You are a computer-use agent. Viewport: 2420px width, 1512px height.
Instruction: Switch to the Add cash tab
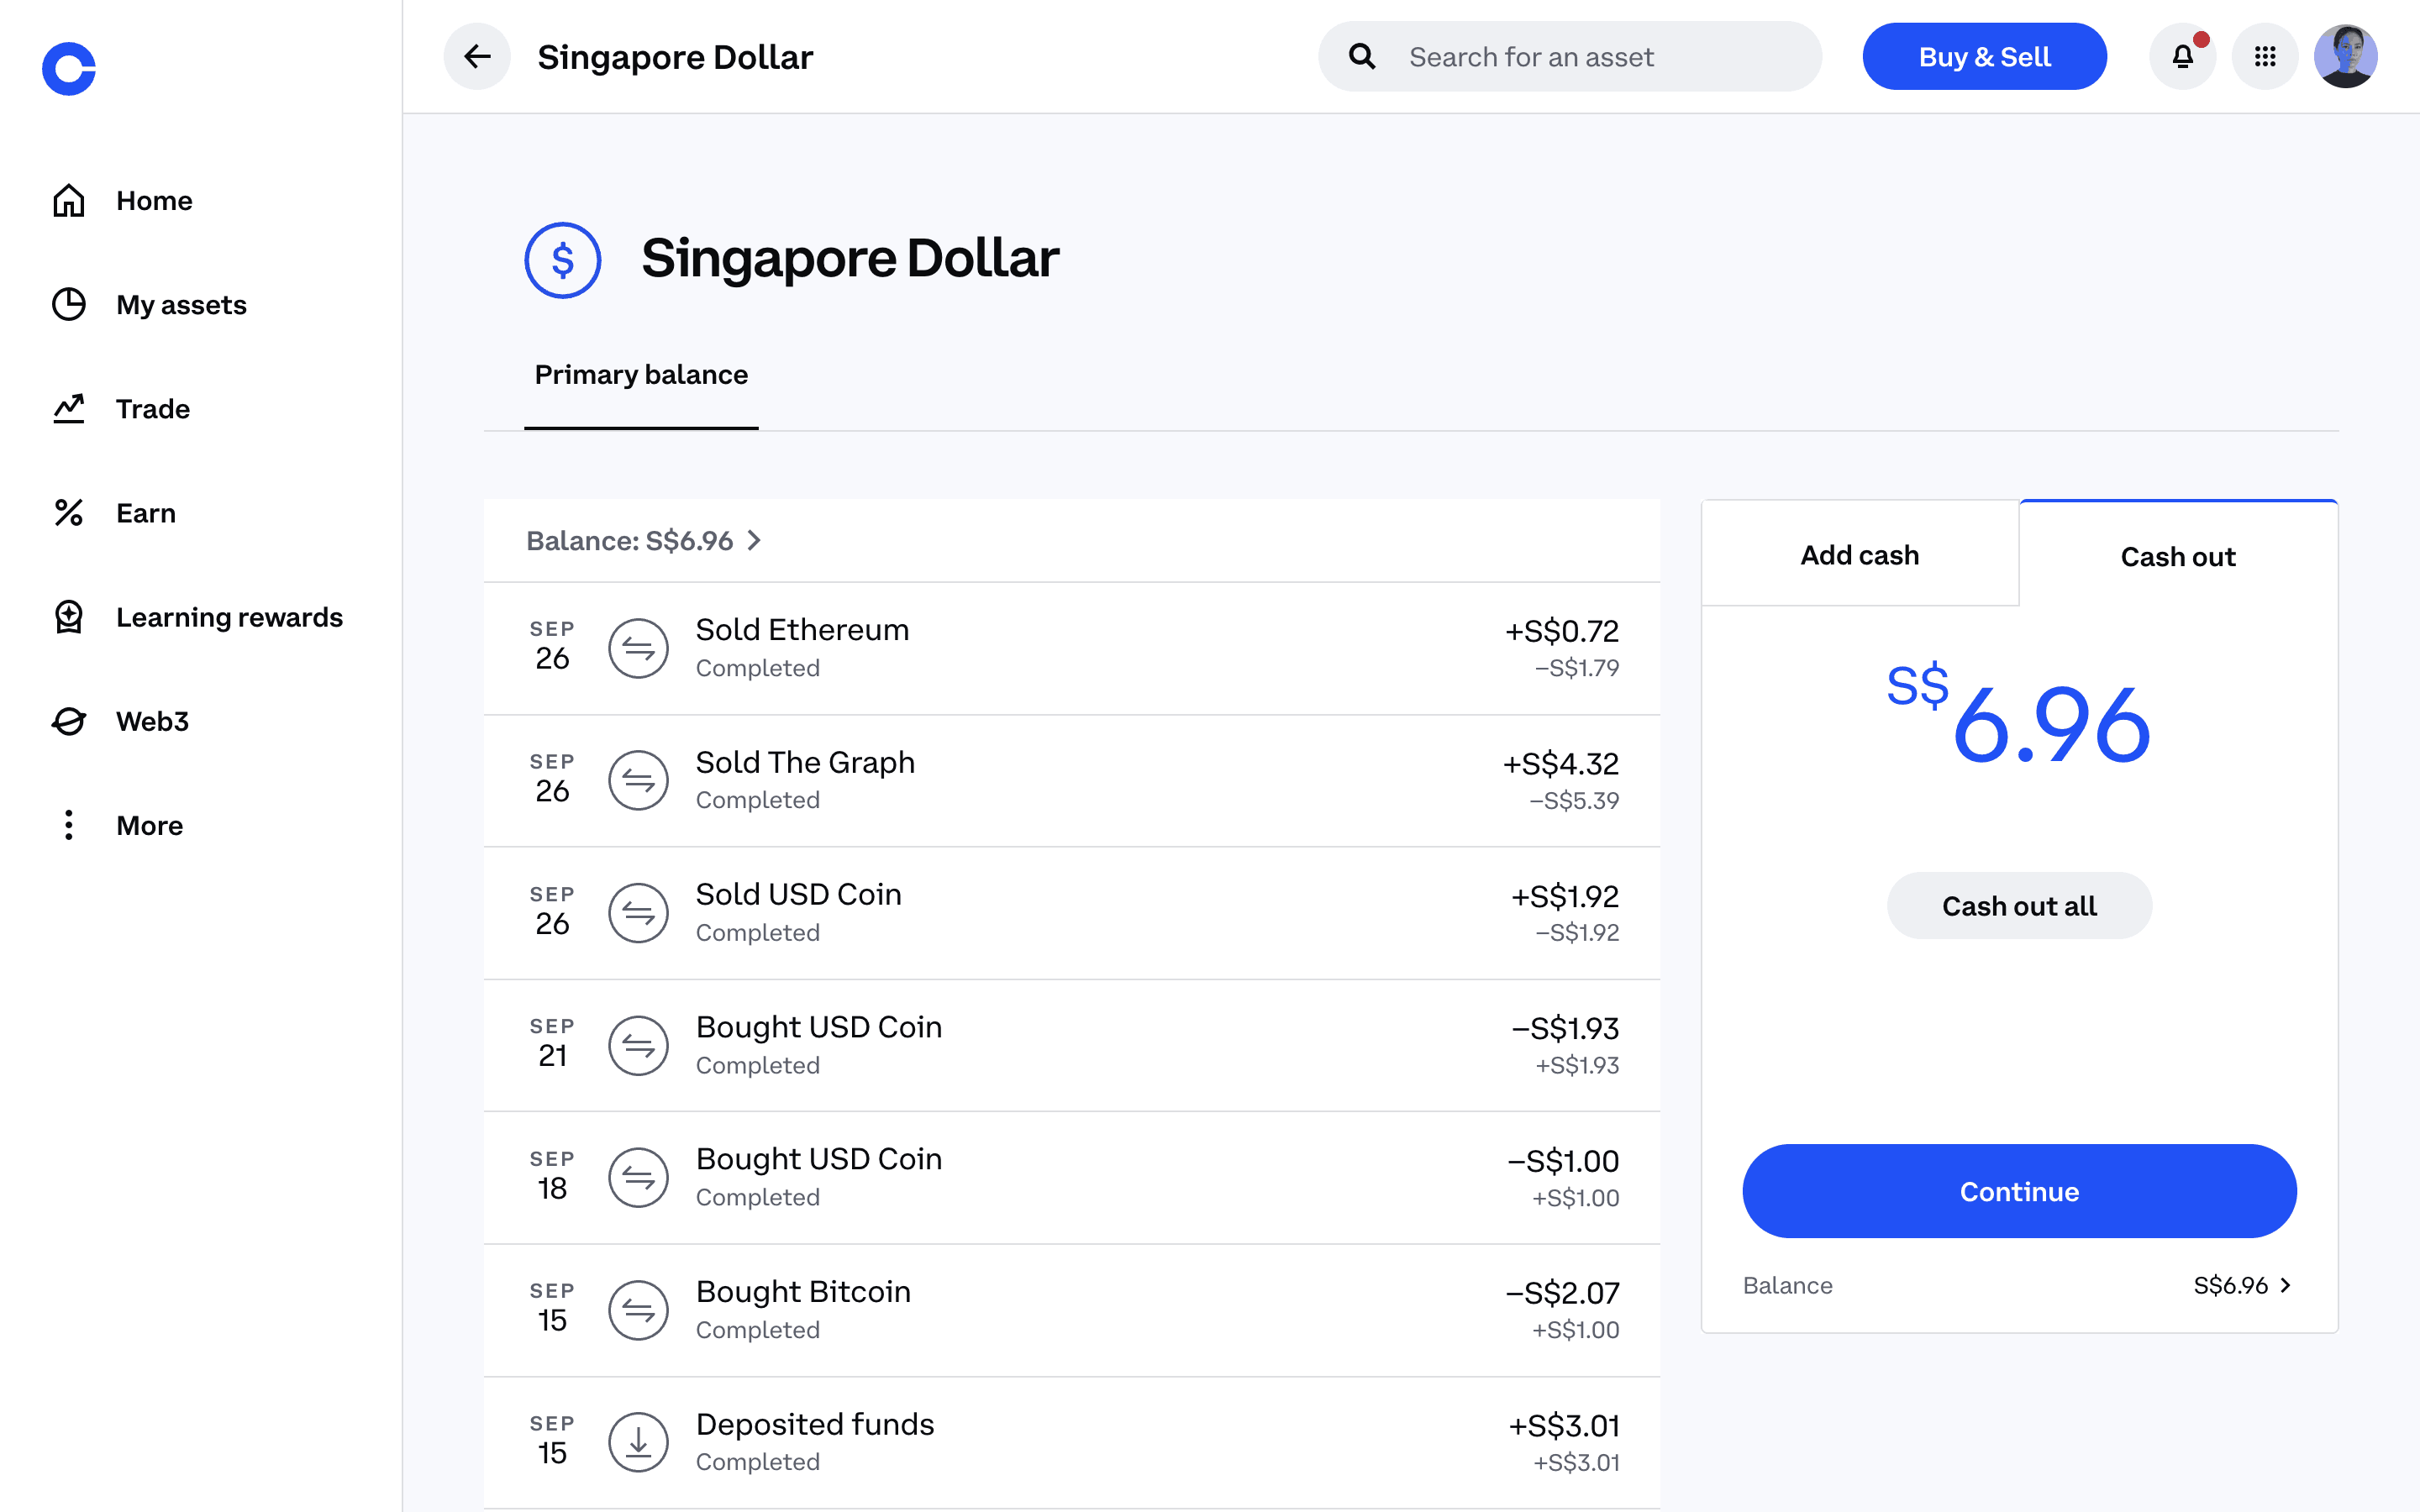[1859, 555]
